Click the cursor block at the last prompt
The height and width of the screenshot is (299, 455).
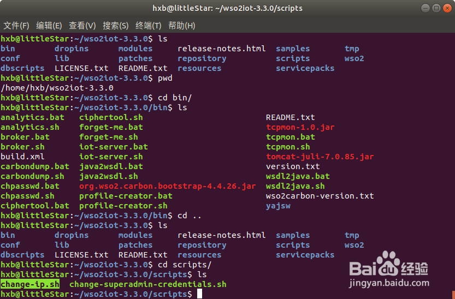click(199, 294)
